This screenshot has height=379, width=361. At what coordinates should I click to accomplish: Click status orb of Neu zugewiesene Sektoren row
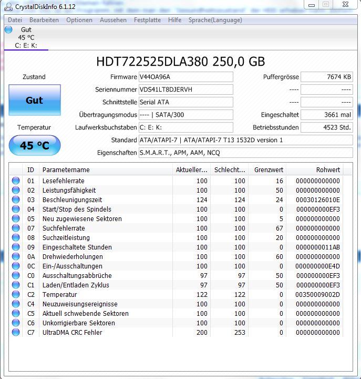coord(16,218)
